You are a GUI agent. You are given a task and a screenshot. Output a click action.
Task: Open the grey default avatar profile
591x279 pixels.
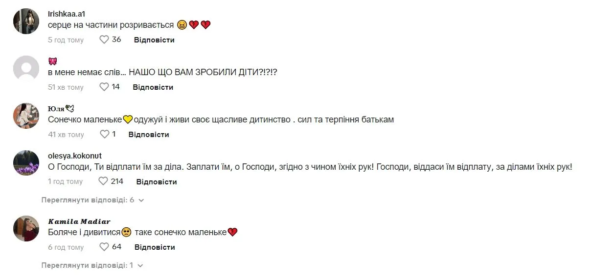coord(26,69)
